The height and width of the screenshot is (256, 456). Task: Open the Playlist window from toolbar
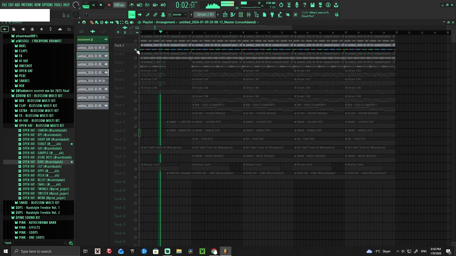click(x=225, y=15)
